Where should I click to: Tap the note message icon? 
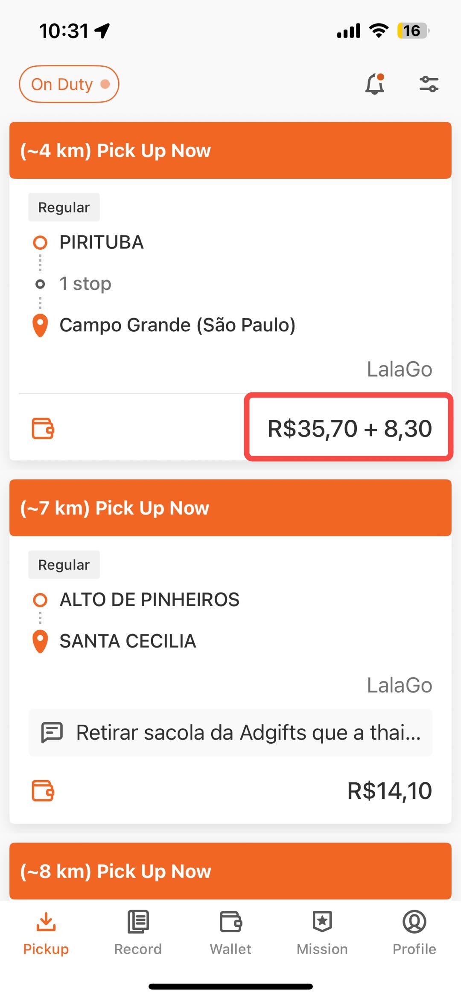(52, 732)
